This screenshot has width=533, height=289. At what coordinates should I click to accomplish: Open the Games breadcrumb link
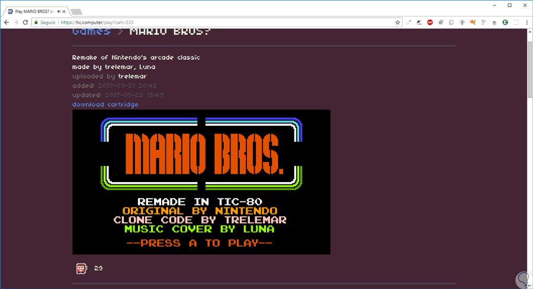91,31
